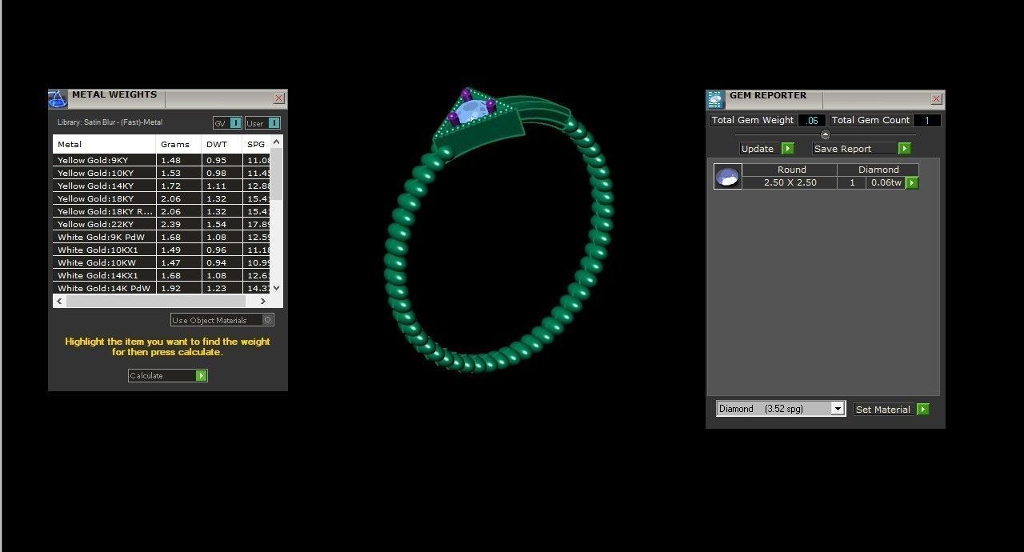Select the Yellow Gold:9KY row

click(162, 160)
